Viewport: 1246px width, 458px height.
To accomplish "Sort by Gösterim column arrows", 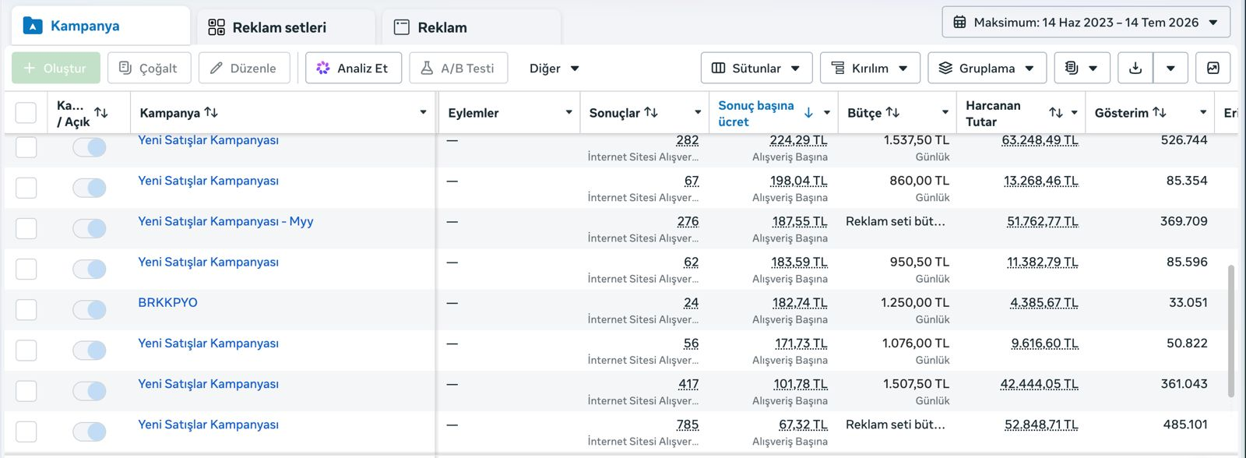I will 1159,112.
